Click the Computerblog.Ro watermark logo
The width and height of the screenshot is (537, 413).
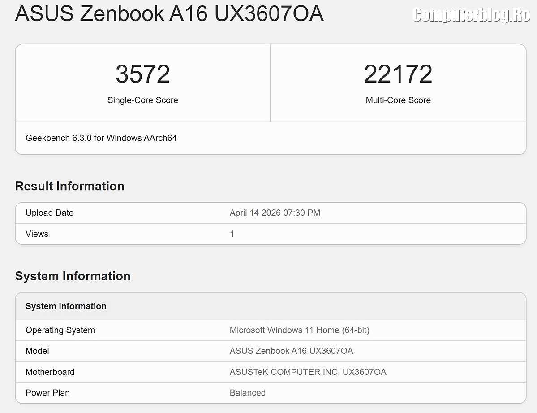click(x=471, y=15)
